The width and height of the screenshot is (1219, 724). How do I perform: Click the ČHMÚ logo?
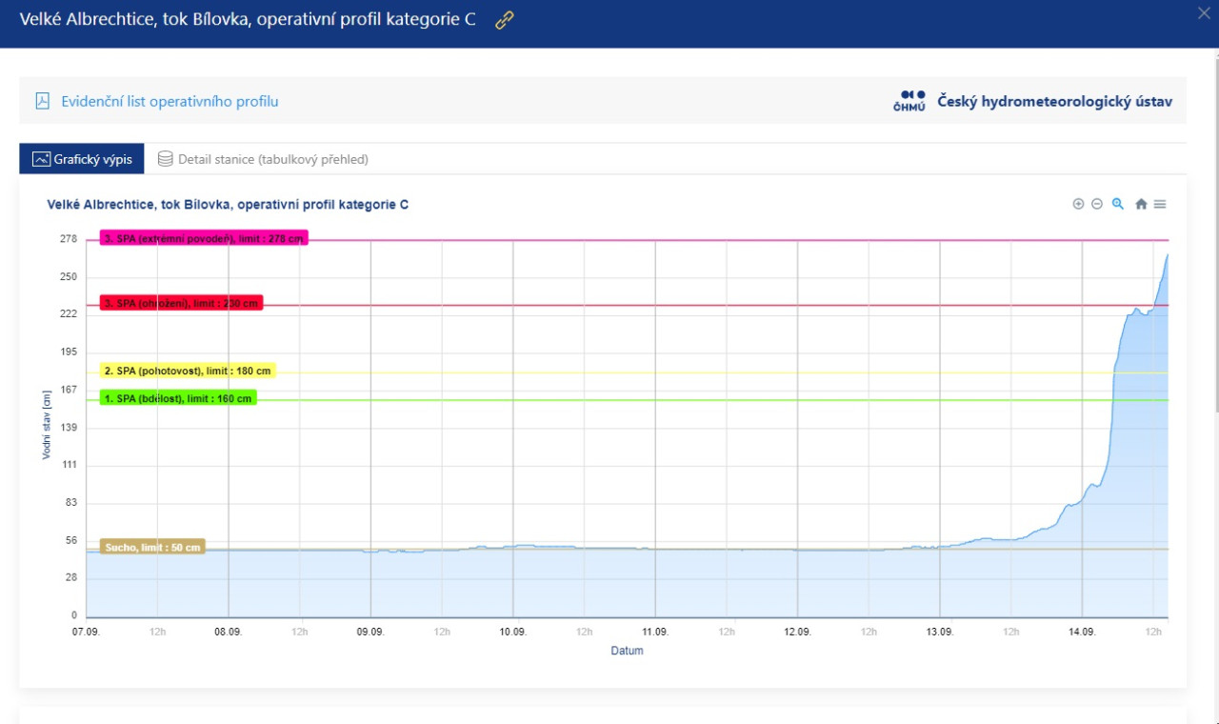tap(909, 101)
